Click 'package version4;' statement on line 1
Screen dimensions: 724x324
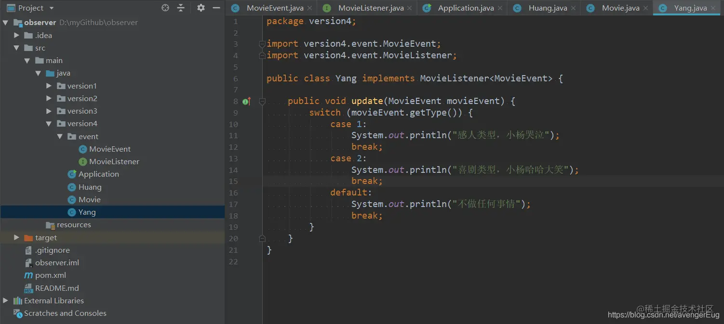311,21
